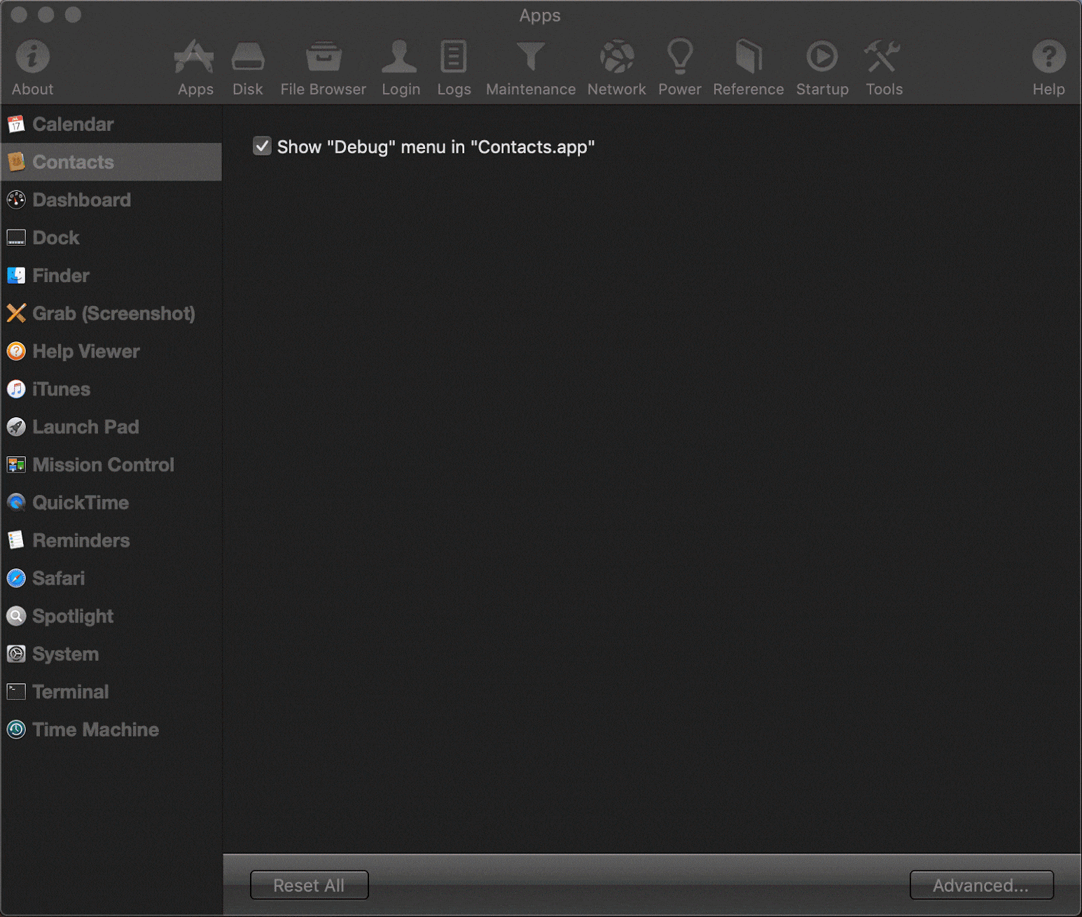Image resolution: width=1082 pixels, height=917 pixels.
Task: Open the Disk toolbar section
Action: (248, 67)
